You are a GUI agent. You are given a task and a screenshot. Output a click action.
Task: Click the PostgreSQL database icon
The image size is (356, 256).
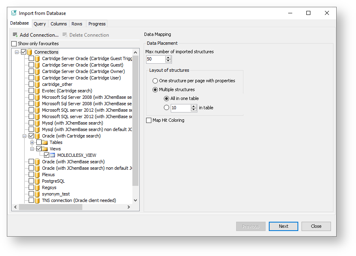click(x=37, y=181)
